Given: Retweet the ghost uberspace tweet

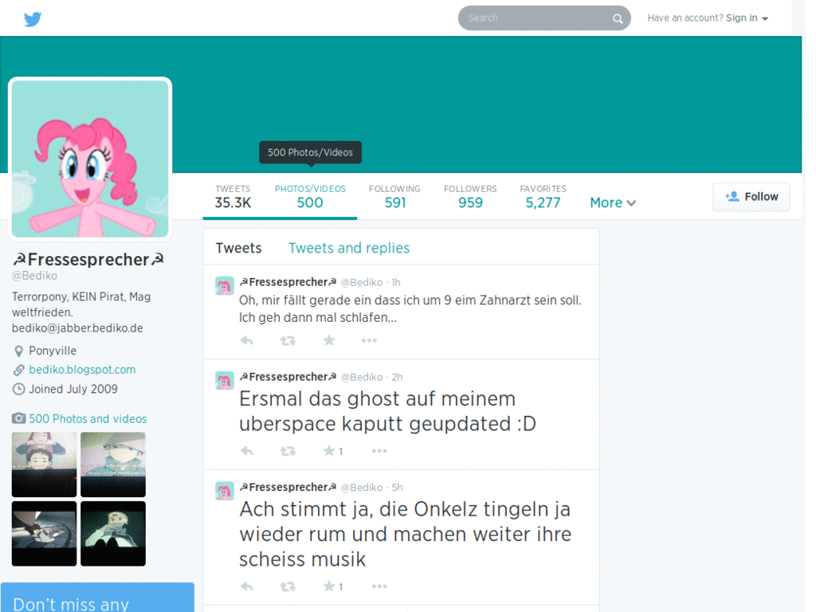Looking at the screenshot, I should point(288,451).
